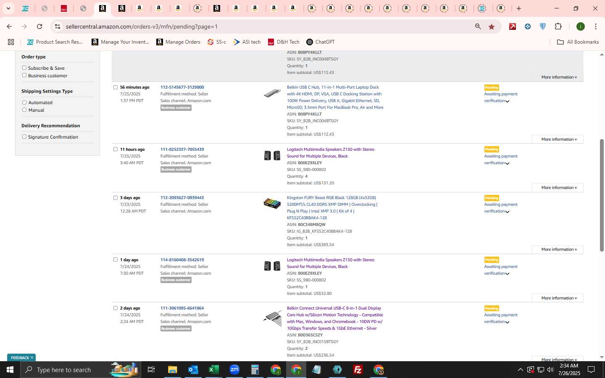
Task: Tick the checkbox for order 112-2093627-0939443
Action: click(x=116, y=198)
